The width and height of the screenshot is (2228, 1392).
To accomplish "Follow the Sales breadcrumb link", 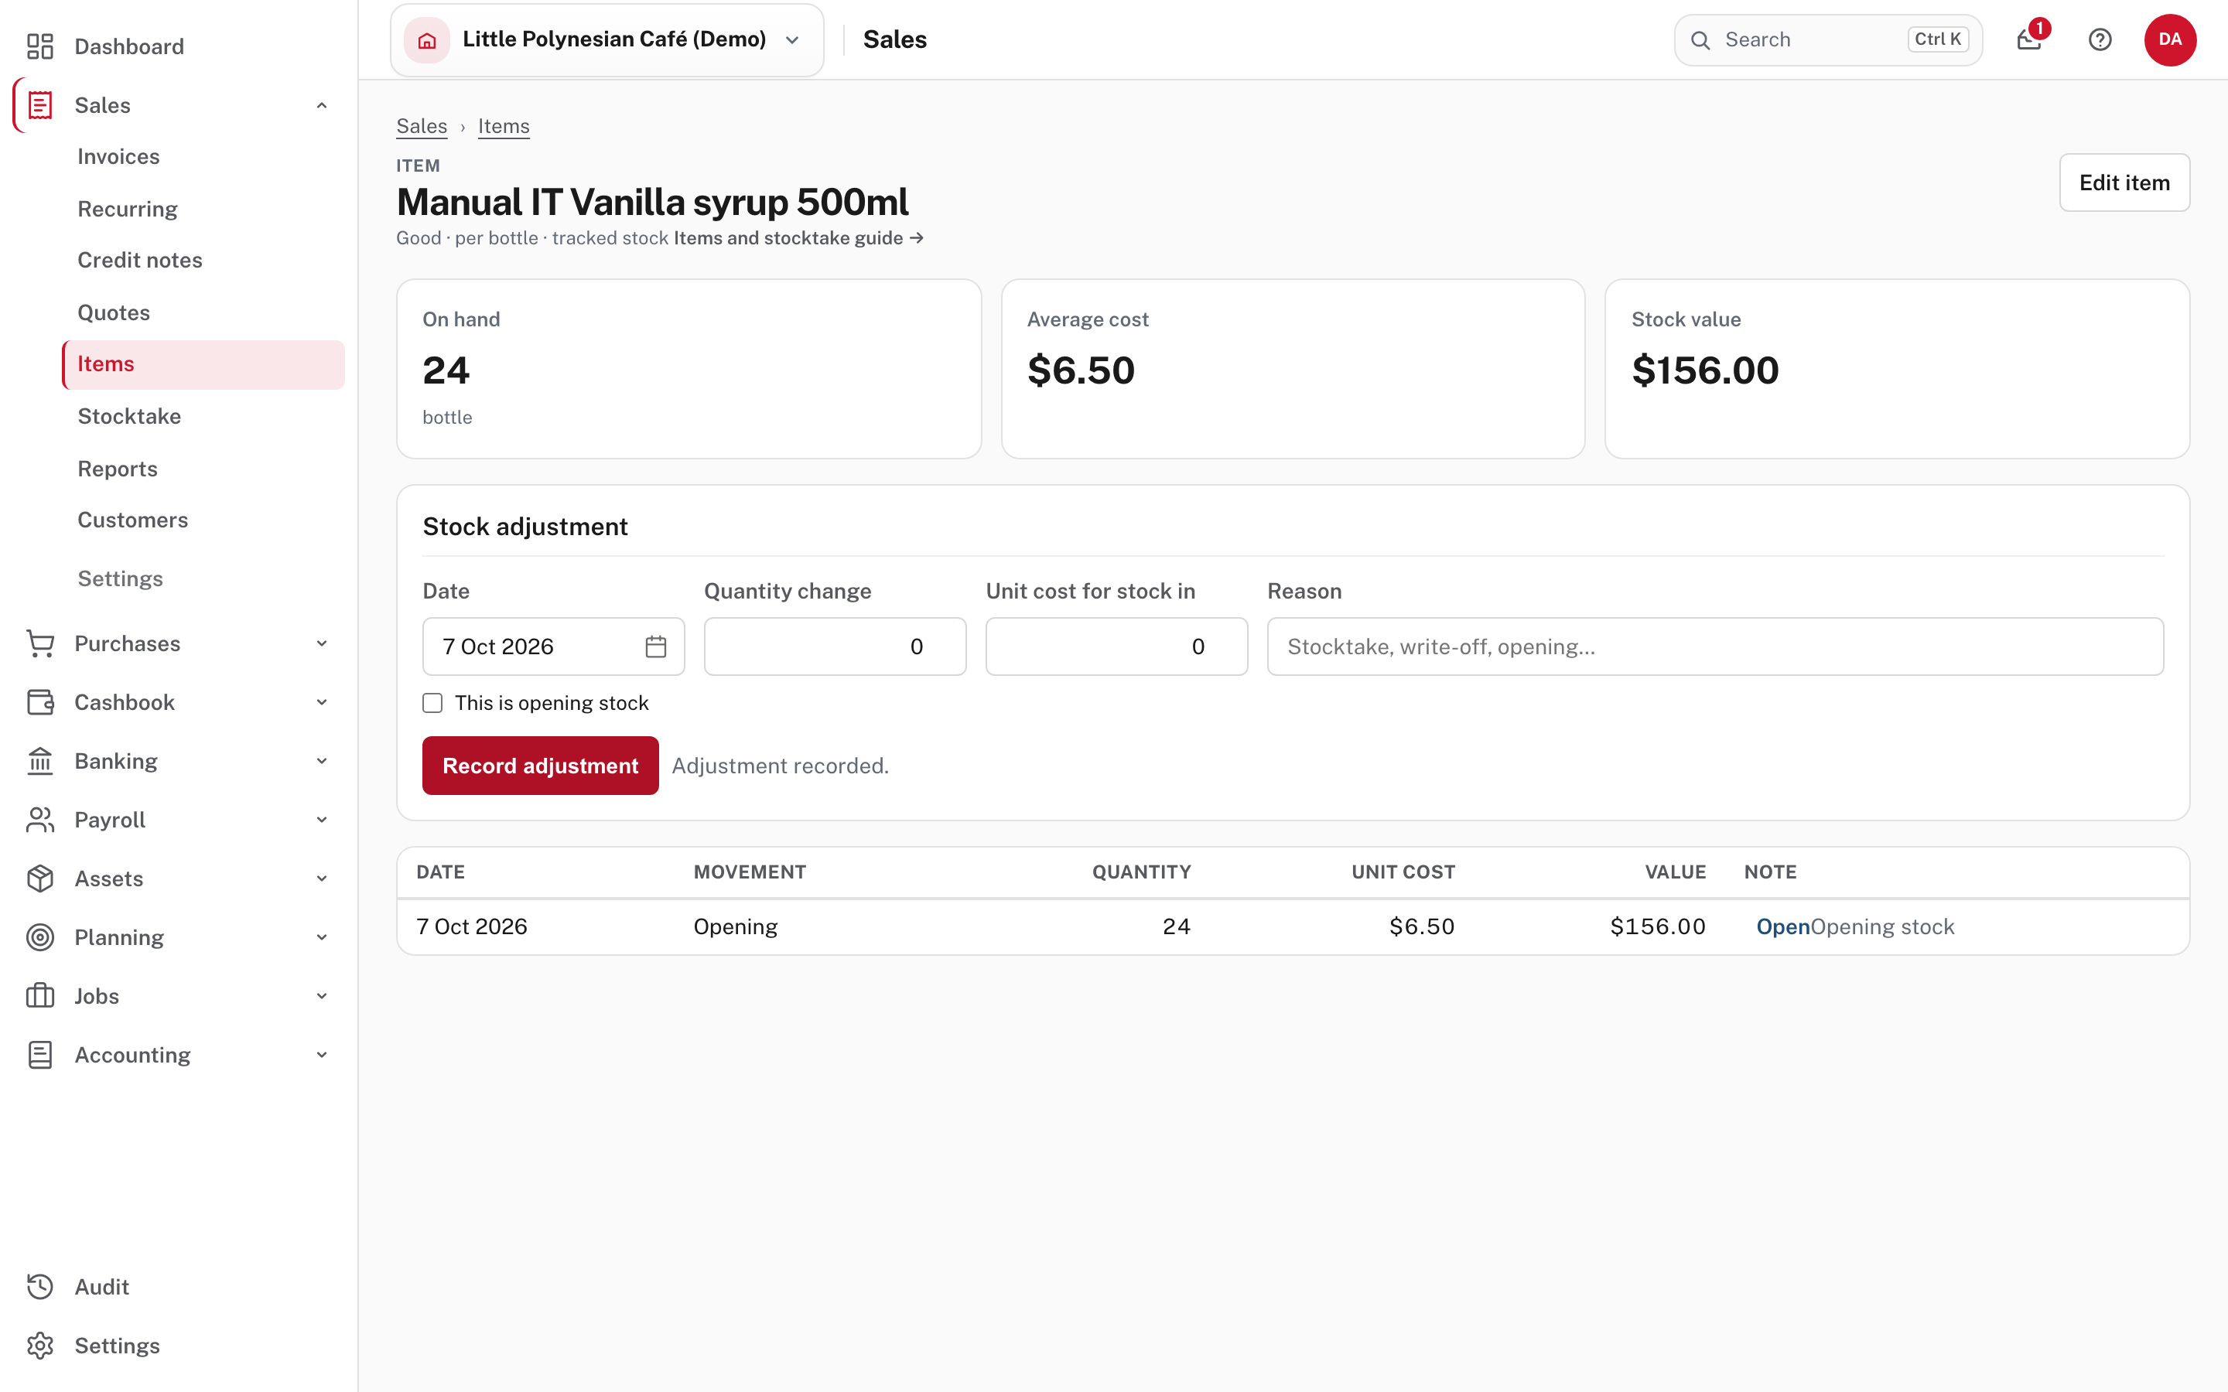I will pyautogui.click(x=422, y=126).
